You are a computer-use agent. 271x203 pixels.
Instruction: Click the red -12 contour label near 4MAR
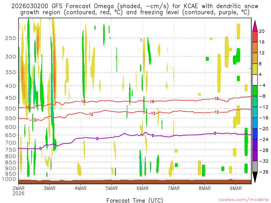click(90, 114)
